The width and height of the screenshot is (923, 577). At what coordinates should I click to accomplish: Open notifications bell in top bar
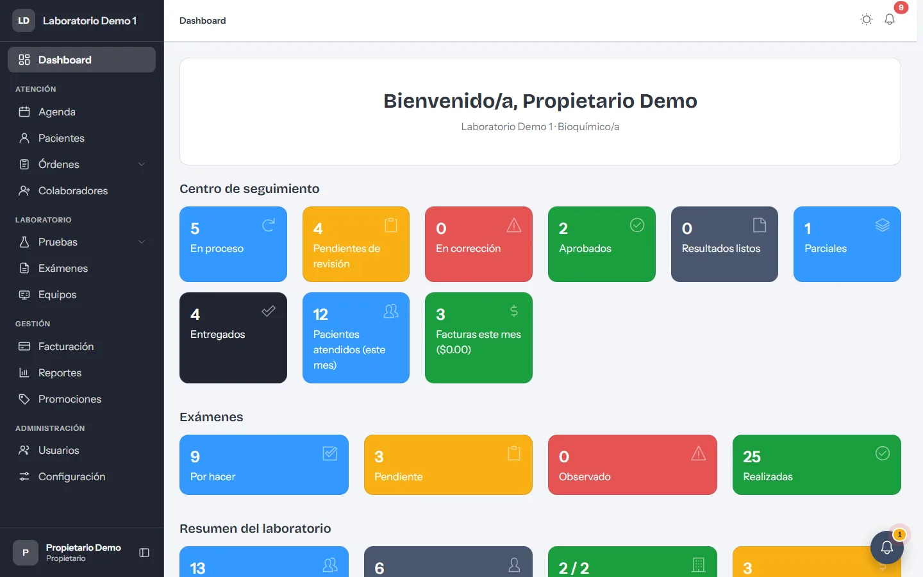tap(890, 19)
